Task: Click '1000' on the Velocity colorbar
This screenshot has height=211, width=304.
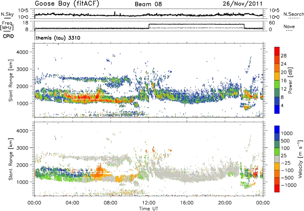Action: point(287,133)
